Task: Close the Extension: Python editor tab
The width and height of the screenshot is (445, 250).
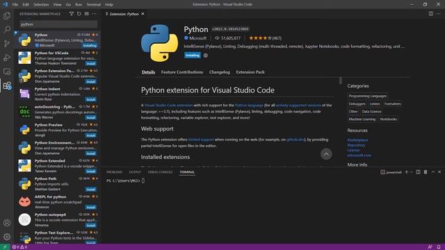Action: pos(143,14)
